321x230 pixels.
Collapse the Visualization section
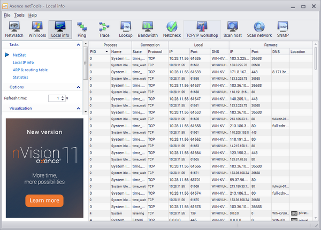tap(79, 108)
